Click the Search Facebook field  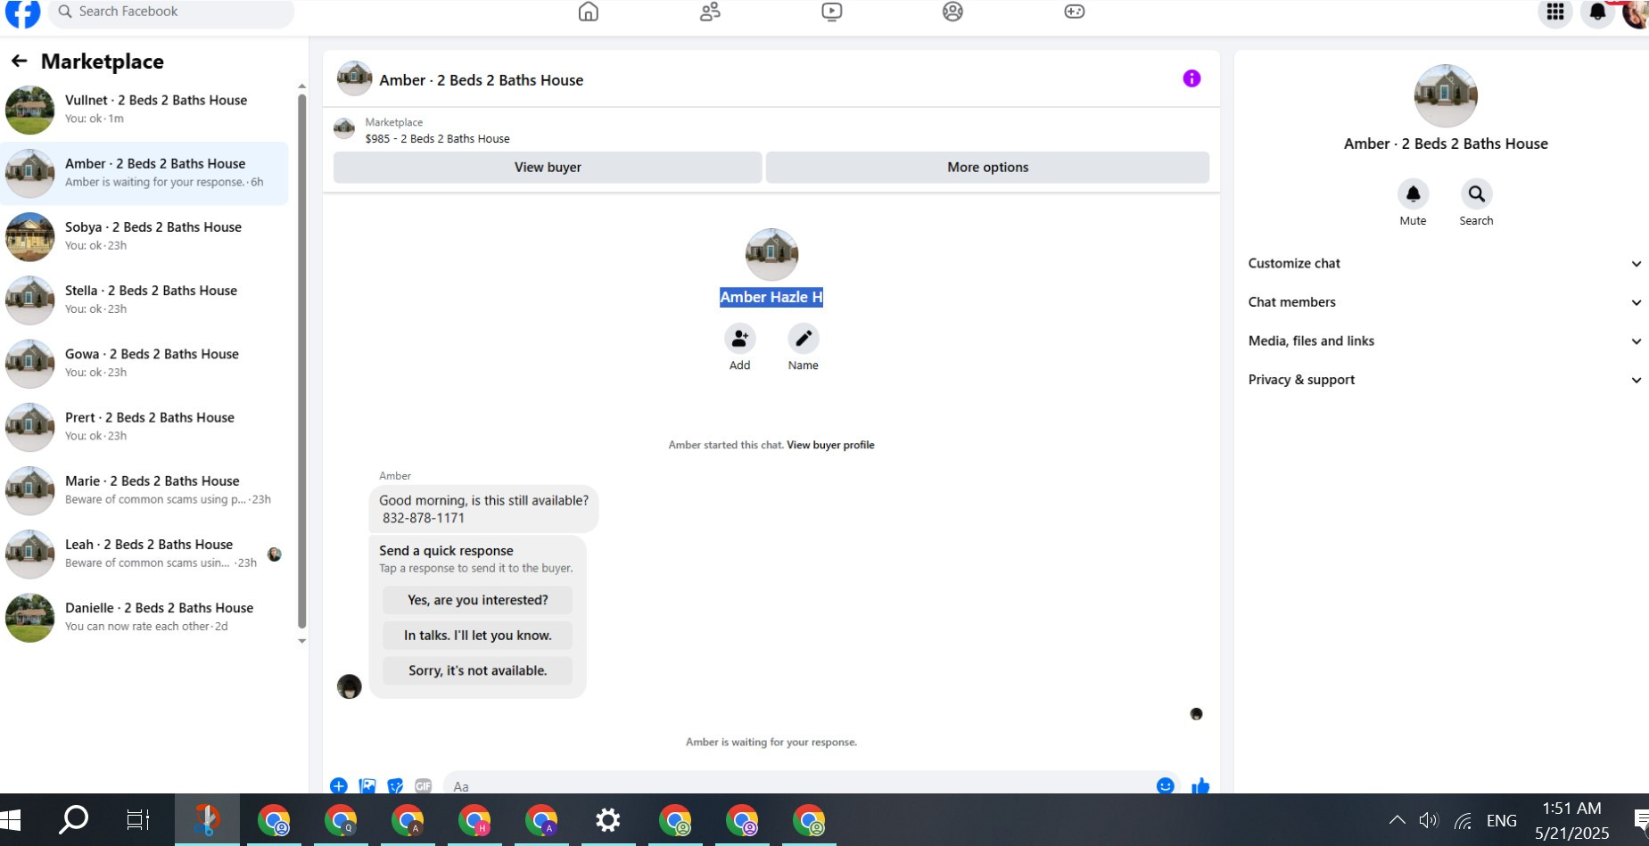point(171,12)
